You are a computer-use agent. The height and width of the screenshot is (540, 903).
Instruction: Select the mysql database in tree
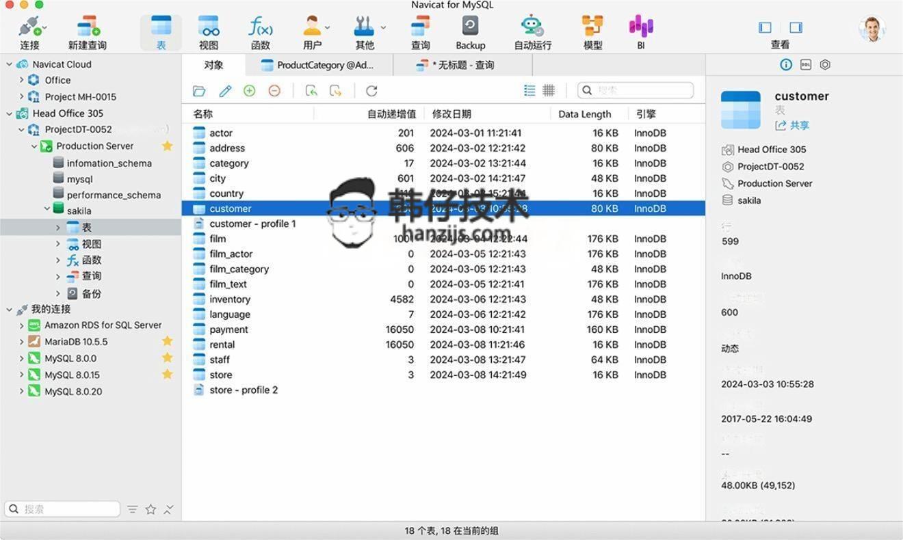[x=79, y=178]
